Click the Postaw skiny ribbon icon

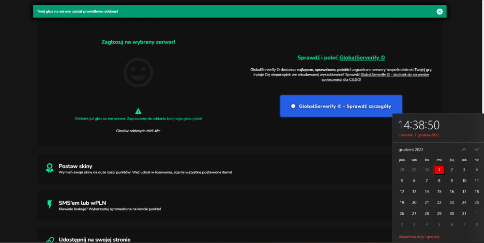point(49,168)
